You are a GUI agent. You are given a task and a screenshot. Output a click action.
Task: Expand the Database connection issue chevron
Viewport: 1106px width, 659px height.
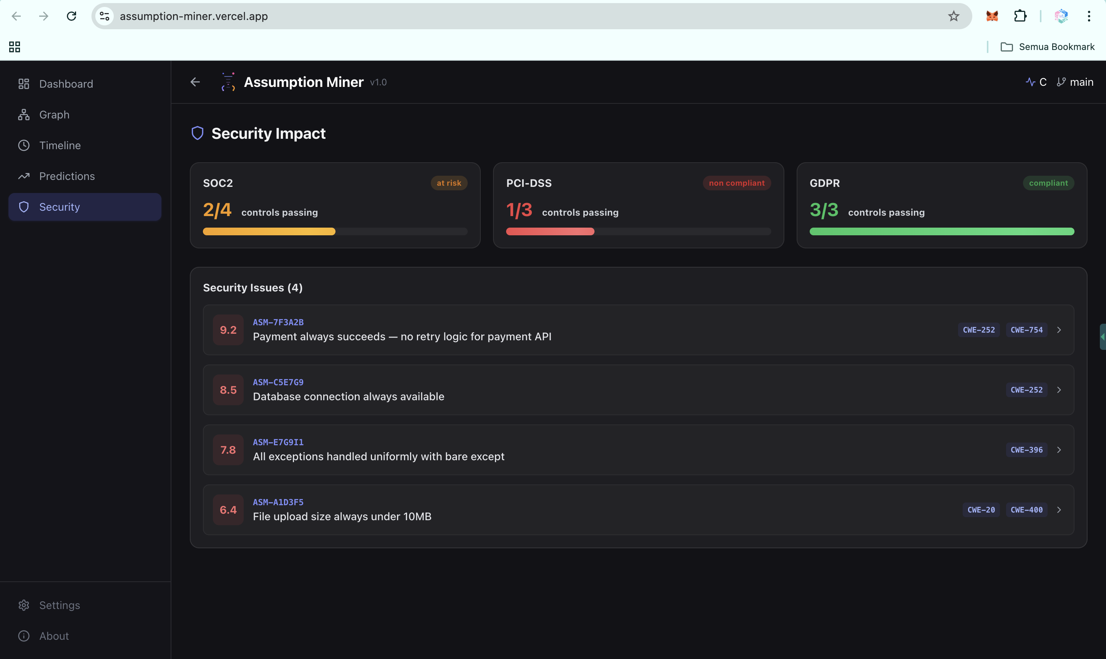pos(1059,390)
